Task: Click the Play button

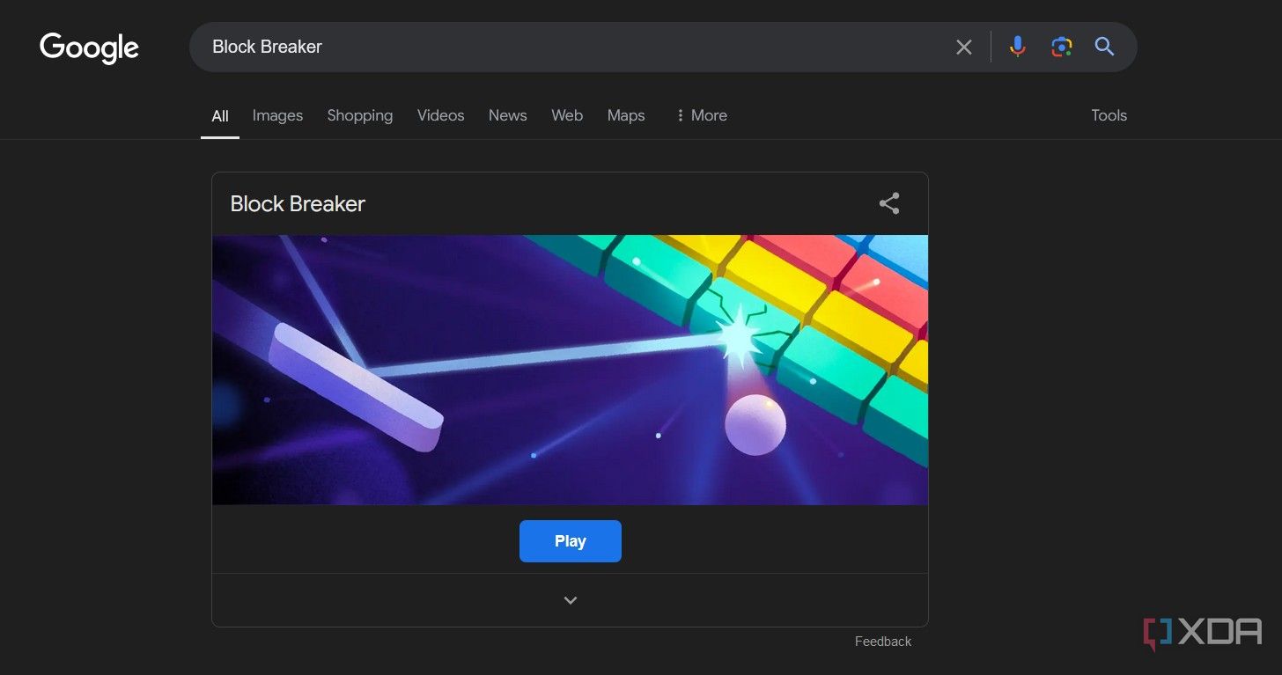Action: point(571,541)
